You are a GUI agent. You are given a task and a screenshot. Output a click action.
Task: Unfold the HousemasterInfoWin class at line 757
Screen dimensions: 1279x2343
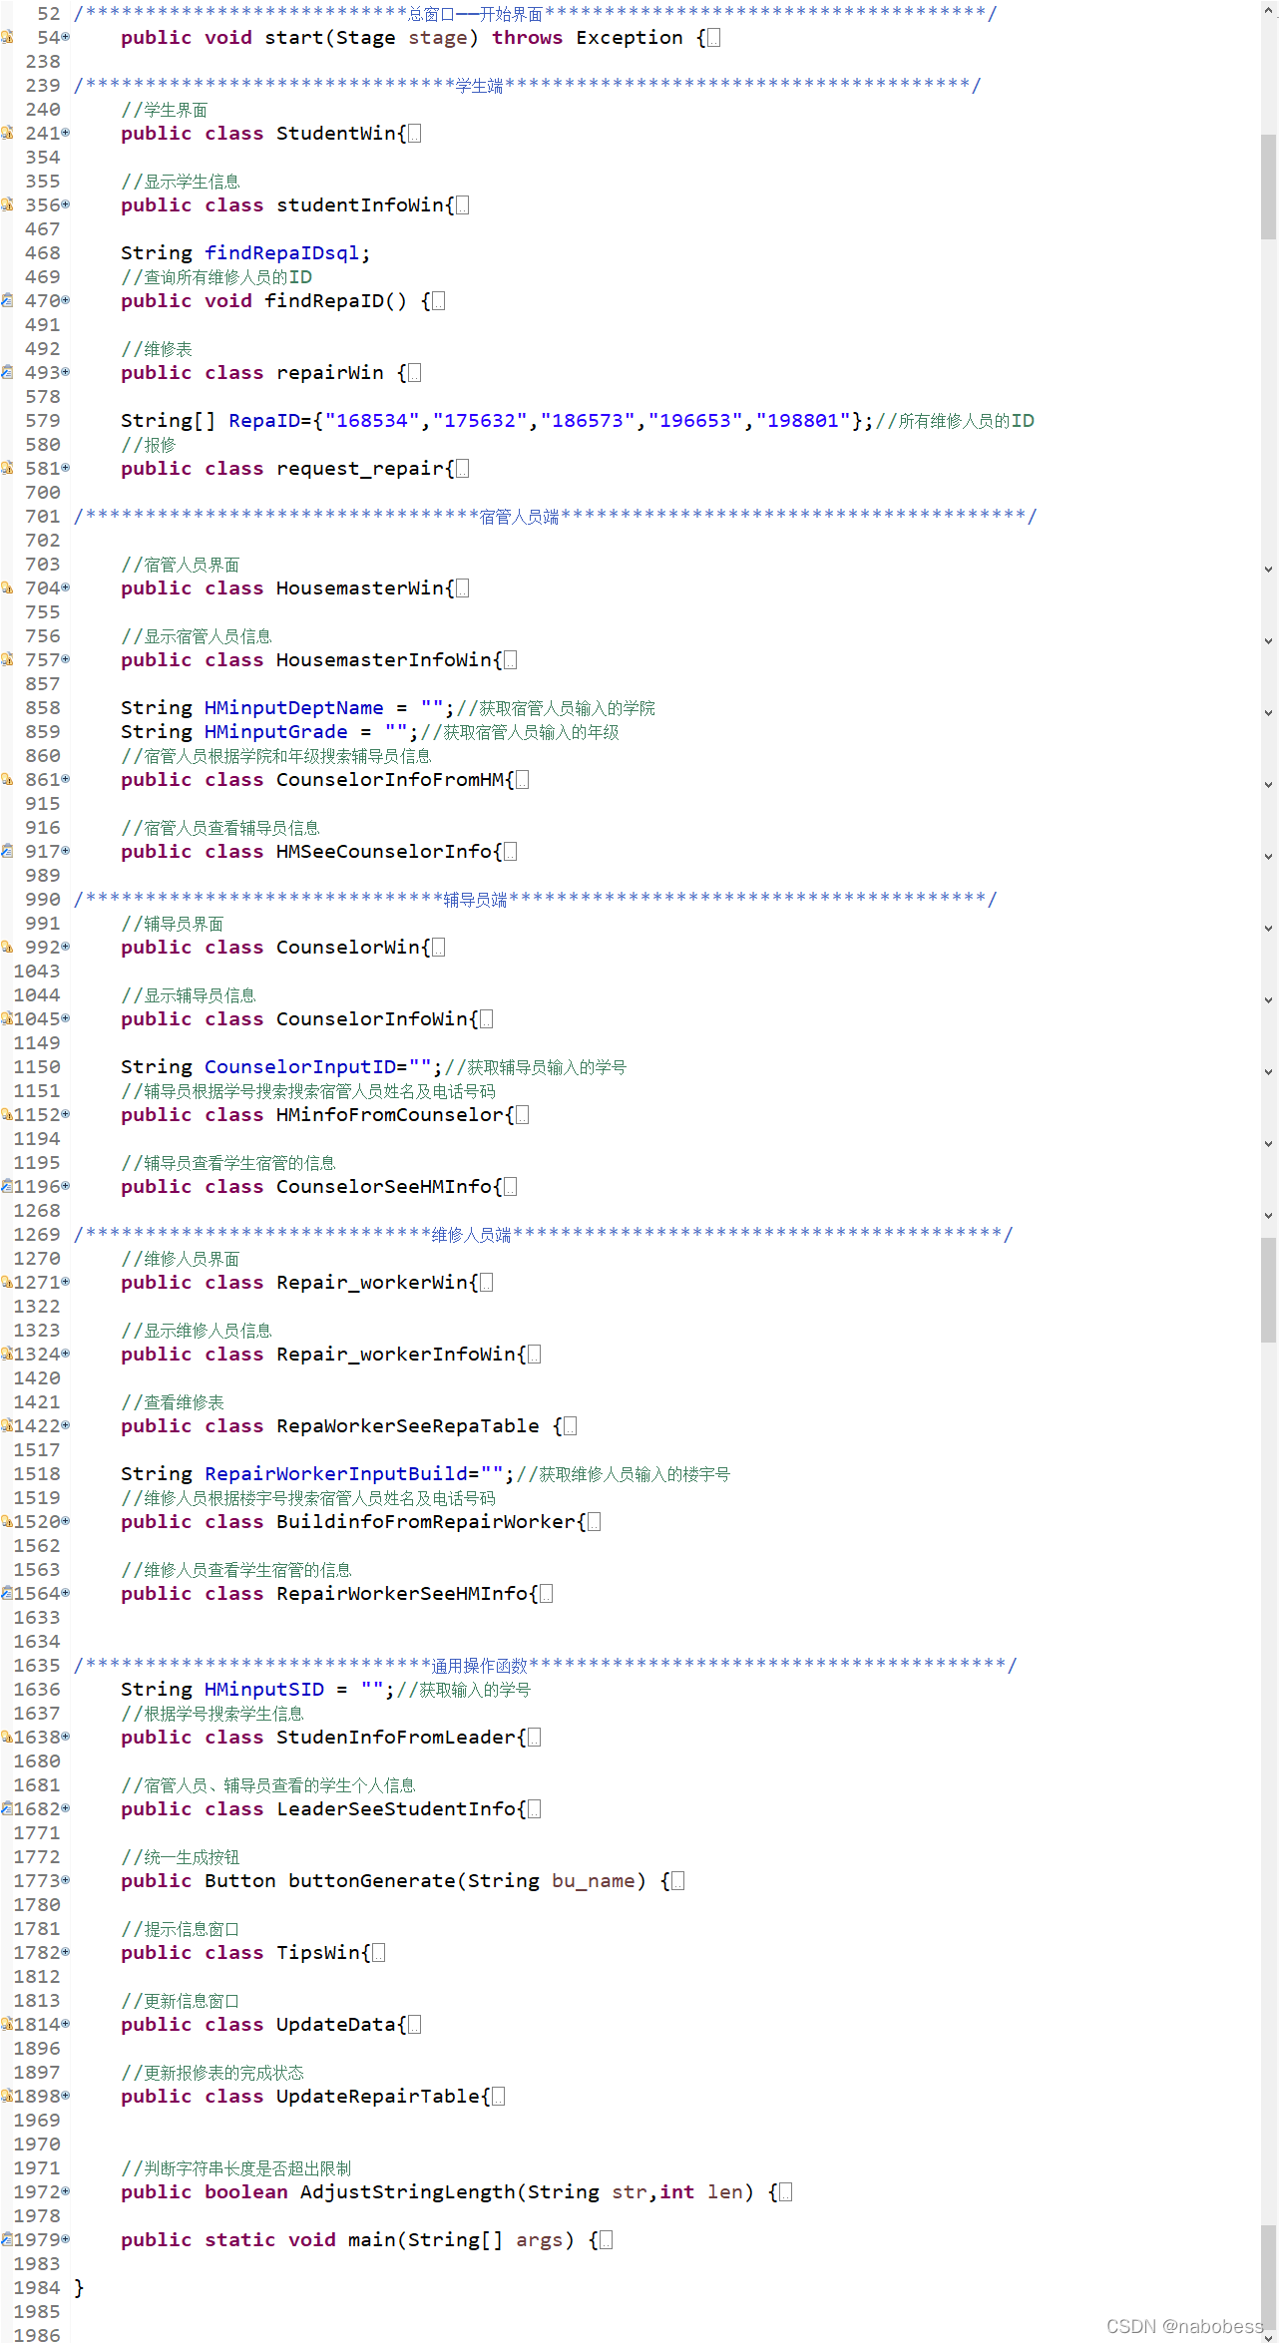click(66, 660)
